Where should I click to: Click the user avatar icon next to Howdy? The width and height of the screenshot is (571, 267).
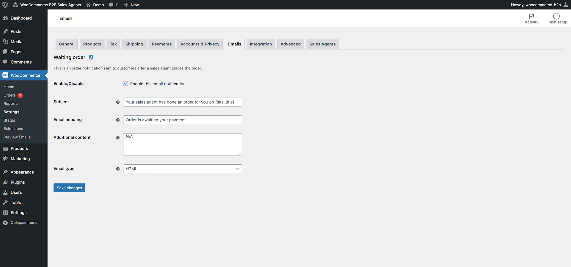(x=566, y=5)
